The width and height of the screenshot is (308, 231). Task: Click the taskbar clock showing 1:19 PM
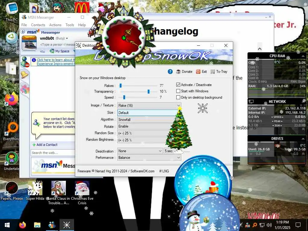282,225
